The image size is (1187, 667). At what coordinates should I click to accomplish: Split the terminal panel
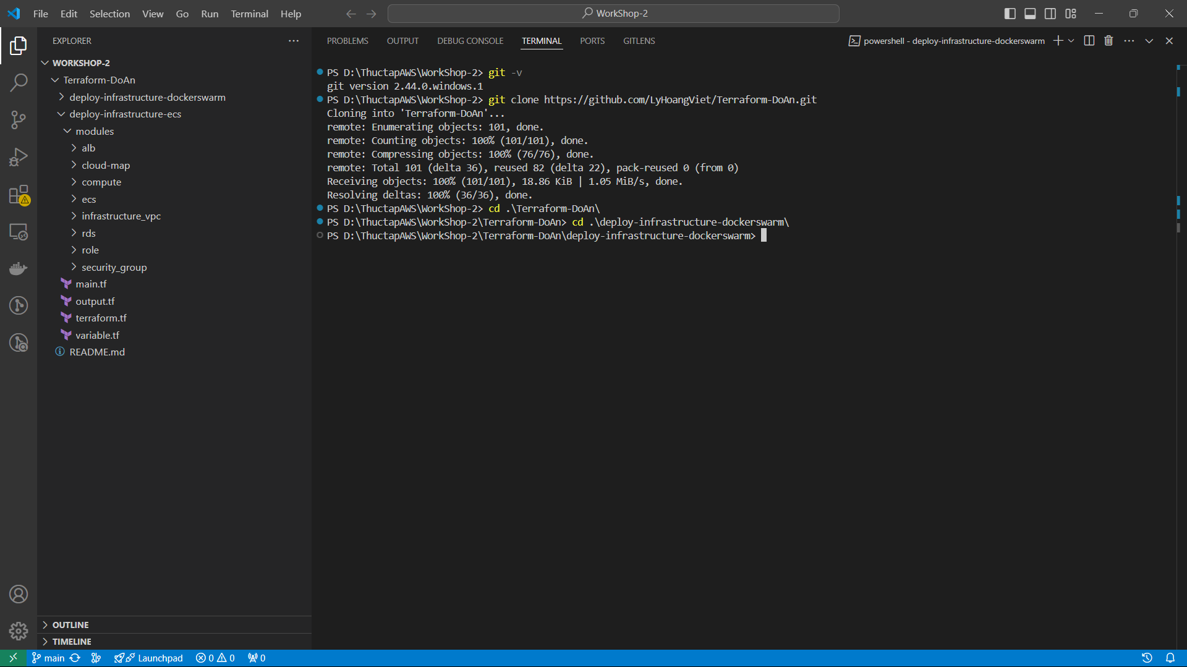pyautogui.click(x=1089, y=41)
